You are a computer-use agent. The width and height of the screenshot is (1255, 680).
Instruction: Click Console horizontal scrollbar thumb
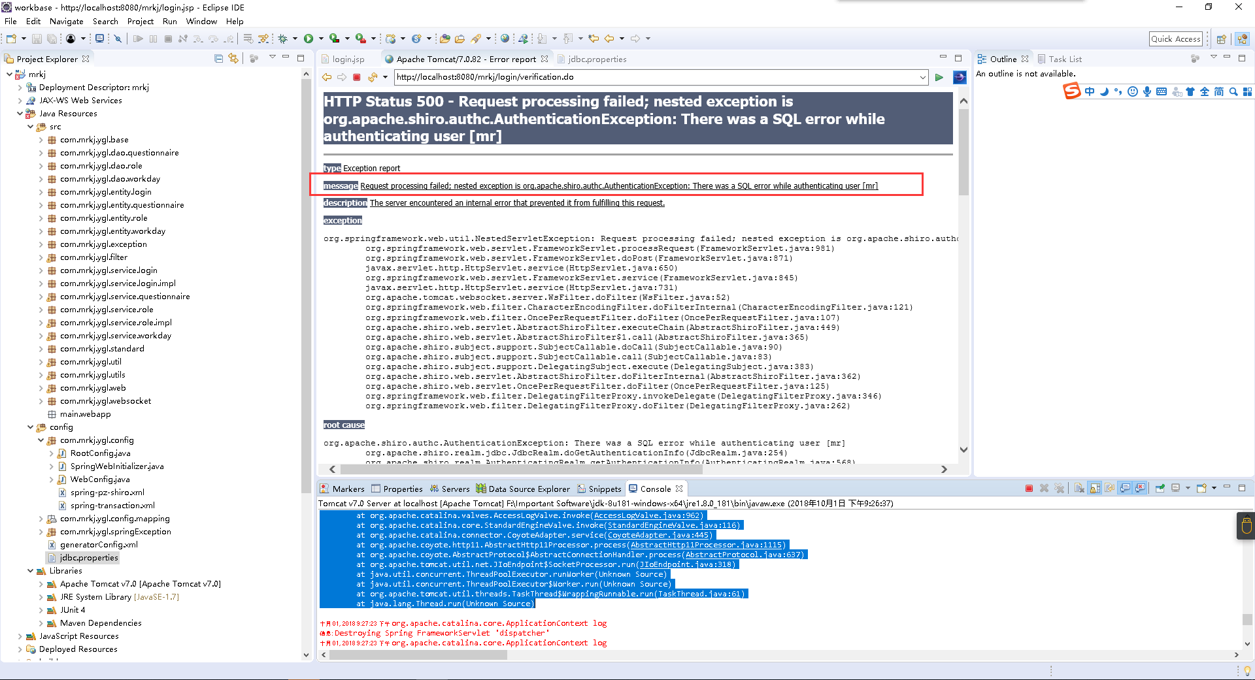click(x=418, y=655)
